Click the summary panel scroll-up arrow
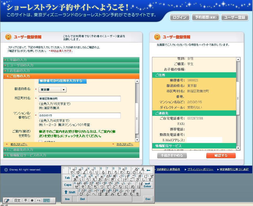 [238, 59]
